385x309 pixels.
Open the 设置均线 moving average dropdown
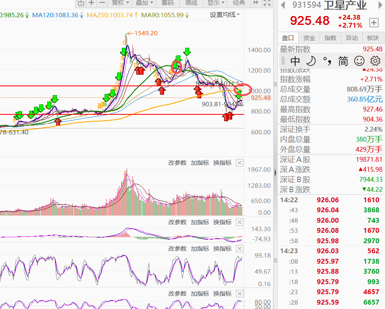(225, 15)
